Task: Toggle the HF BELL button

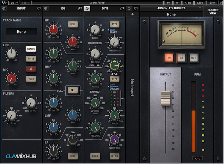Action: click(73, 24)
